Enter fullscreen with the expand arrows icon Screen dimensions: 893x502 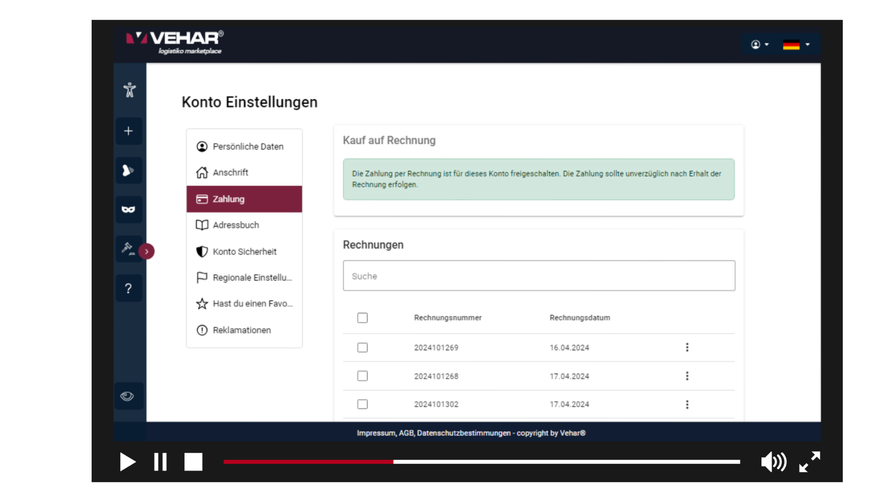click(x=810, y=462)
